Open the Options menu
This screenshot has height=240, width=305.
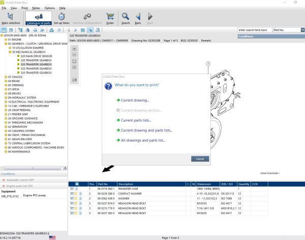tap(49, 8)
